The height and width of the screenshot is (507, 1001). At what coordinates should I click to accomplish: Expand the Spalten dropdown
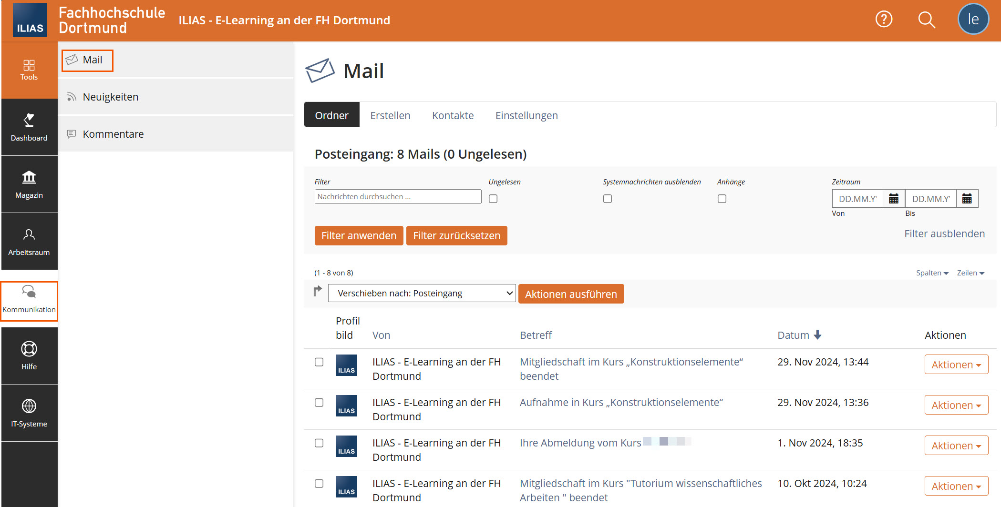coord(932,273)
